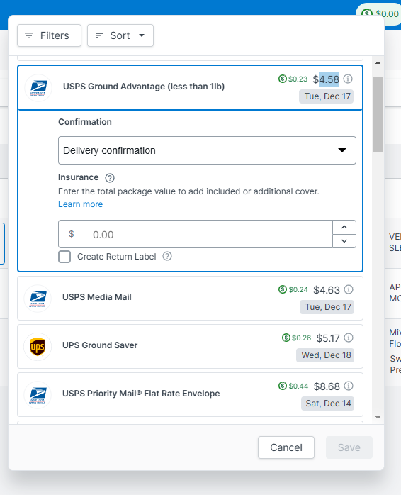
Task: Click the rate list scrollbar thumb
Action: pyautogui.click(x=378, y=114)
